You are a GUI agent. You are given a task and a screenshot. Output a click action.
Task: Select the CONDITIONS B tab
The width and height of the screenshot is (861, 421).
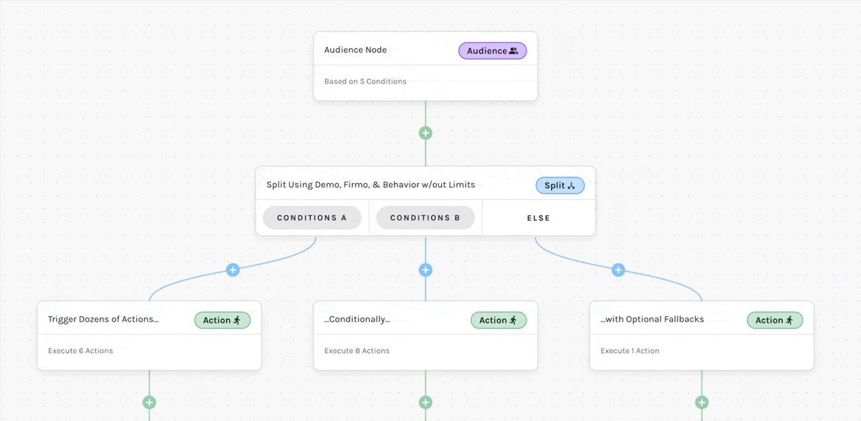pyautogui.click(x=425, y=217)
